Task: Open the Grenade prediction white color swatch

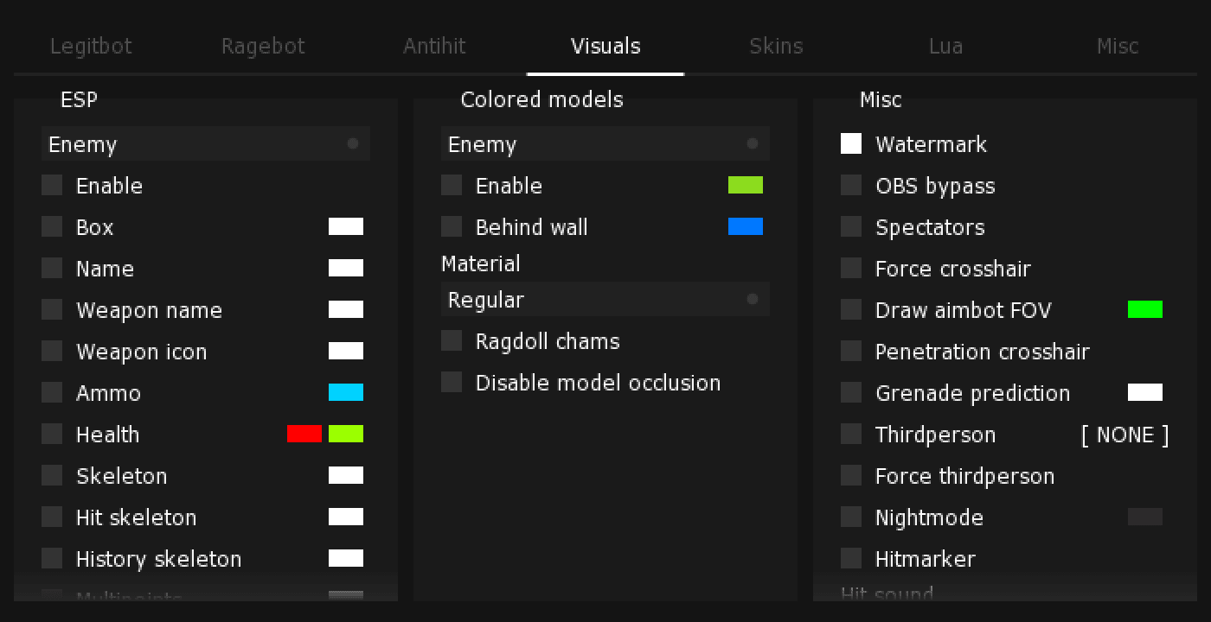Action: point(1145,393)
